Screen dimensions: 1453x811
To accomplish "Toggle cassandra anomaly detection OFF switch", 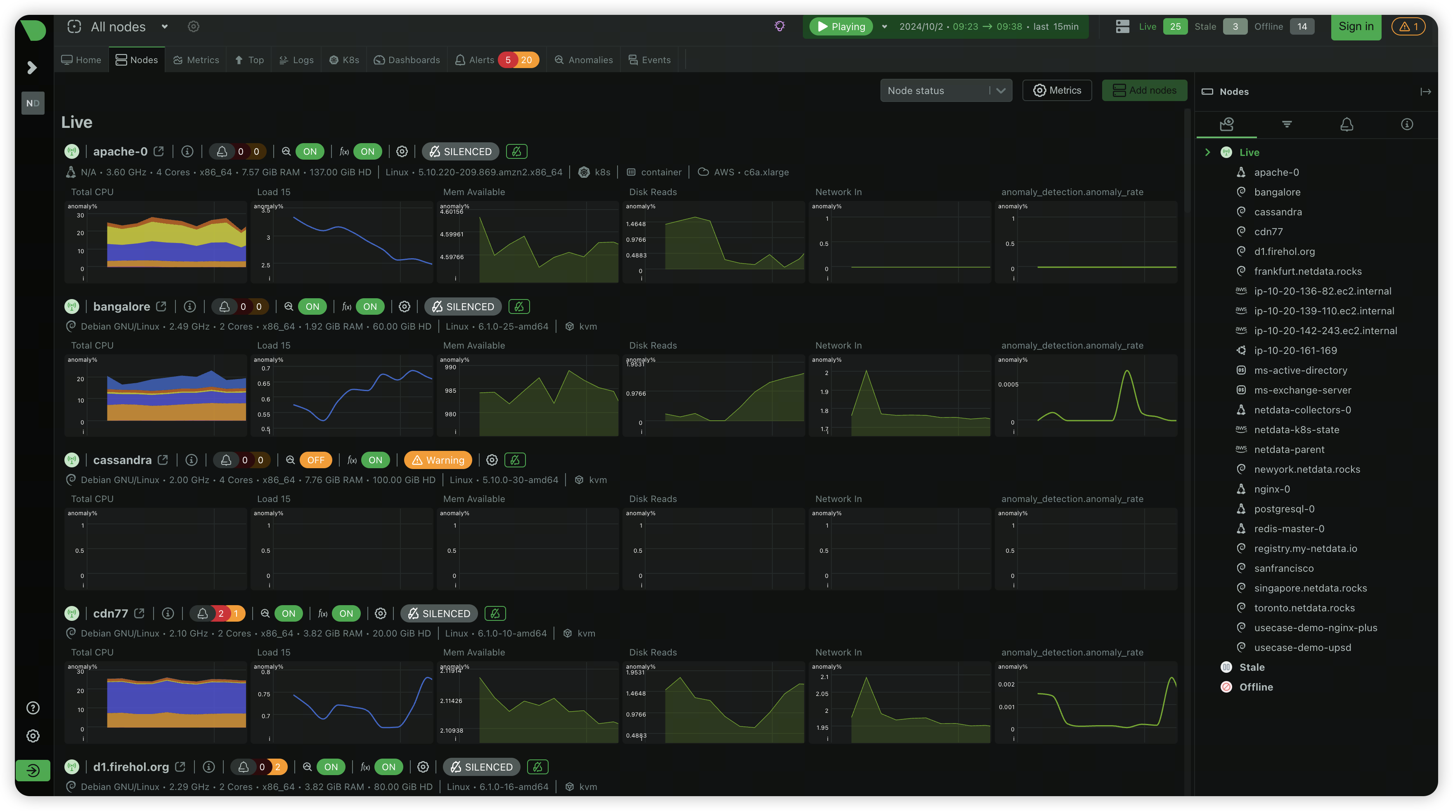I will coord(316,460).
